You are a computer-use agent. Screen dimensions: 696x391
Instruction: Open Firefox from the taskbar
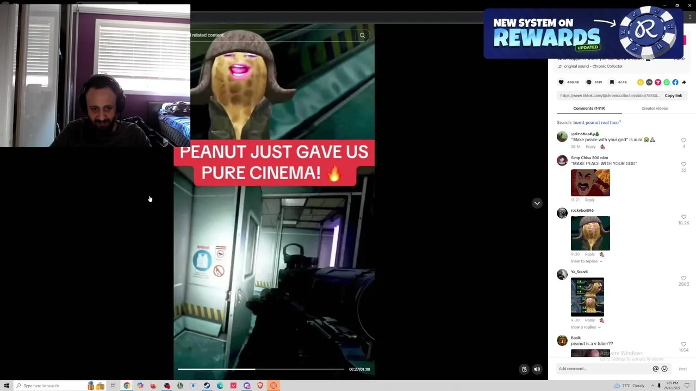pyautogui.click(x=153, y=386)
